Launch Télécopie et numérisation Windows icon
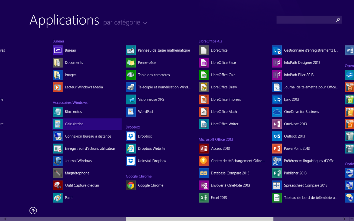 click(x=131, y=87)
